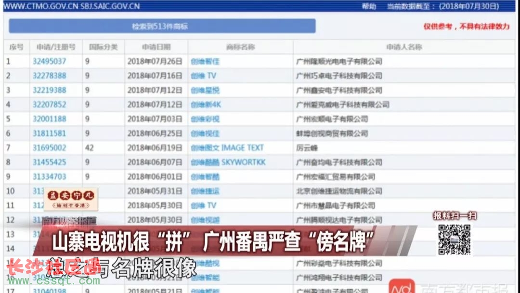Open registration number 31334703
The height and width of the screenshot is (293, 520).
tap(49, 176)
